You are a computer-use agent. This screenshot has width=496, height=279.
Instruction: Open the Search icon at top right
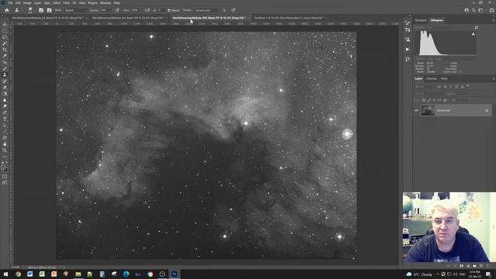click(474, 10)
